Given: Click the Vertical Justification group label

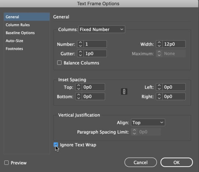Looking at the screenshot, I should pos(79,115).
